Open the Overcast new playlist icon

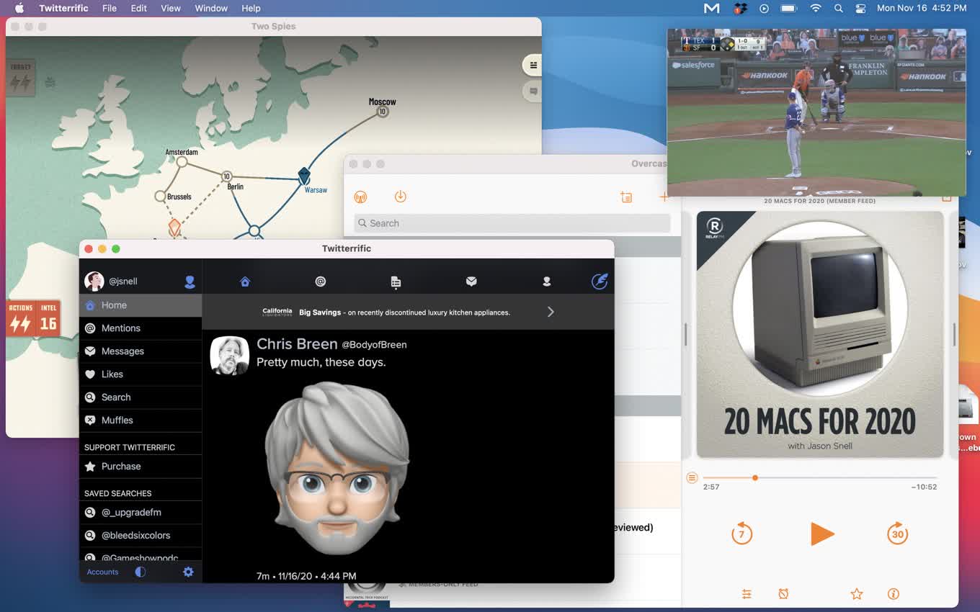tap(626, 197)
